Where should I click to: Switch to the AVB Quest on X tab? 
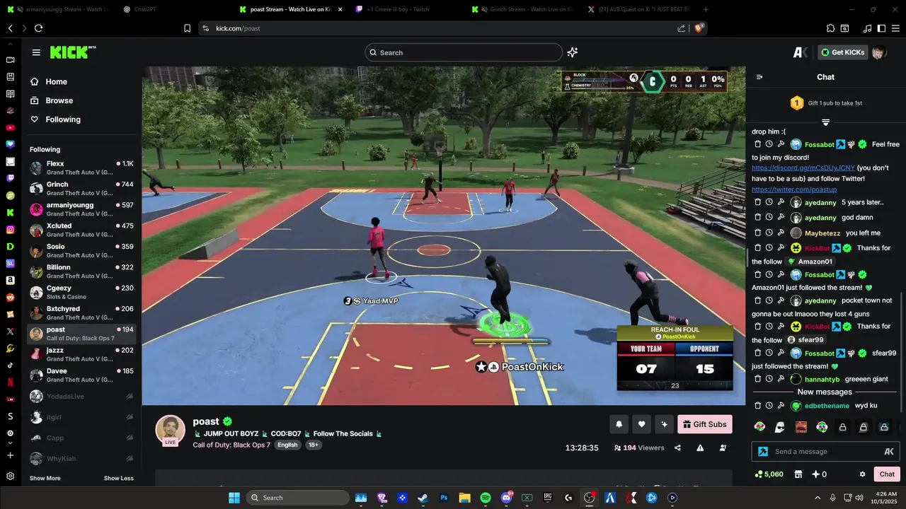638,9
